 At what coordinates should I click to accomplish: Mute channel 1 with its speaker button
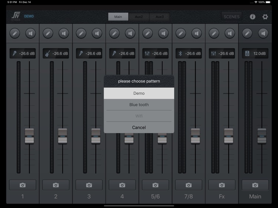point(30,33)
